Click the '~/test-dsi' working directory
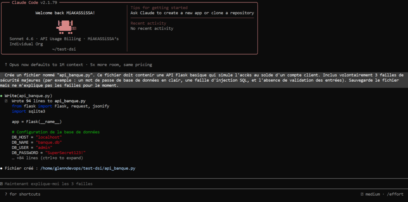 point(64,49)
